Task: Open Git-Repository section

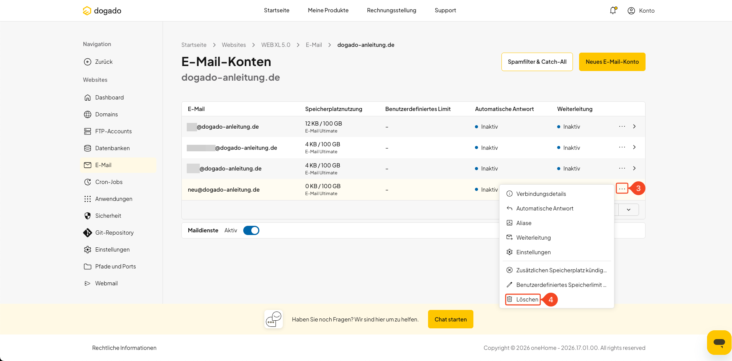Action: point(118,233)
